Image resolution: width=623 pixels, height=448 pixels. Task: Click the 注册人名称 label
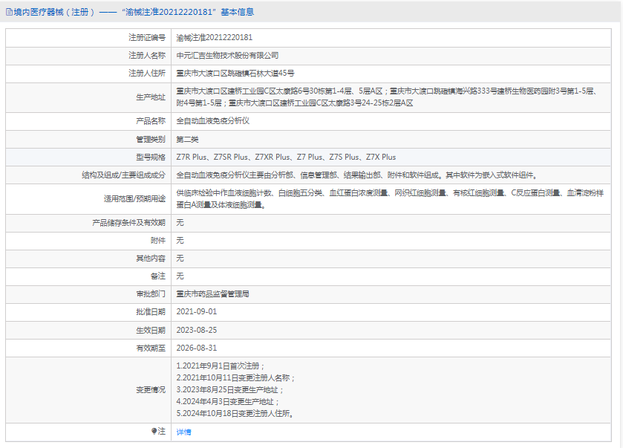point(147,56)
